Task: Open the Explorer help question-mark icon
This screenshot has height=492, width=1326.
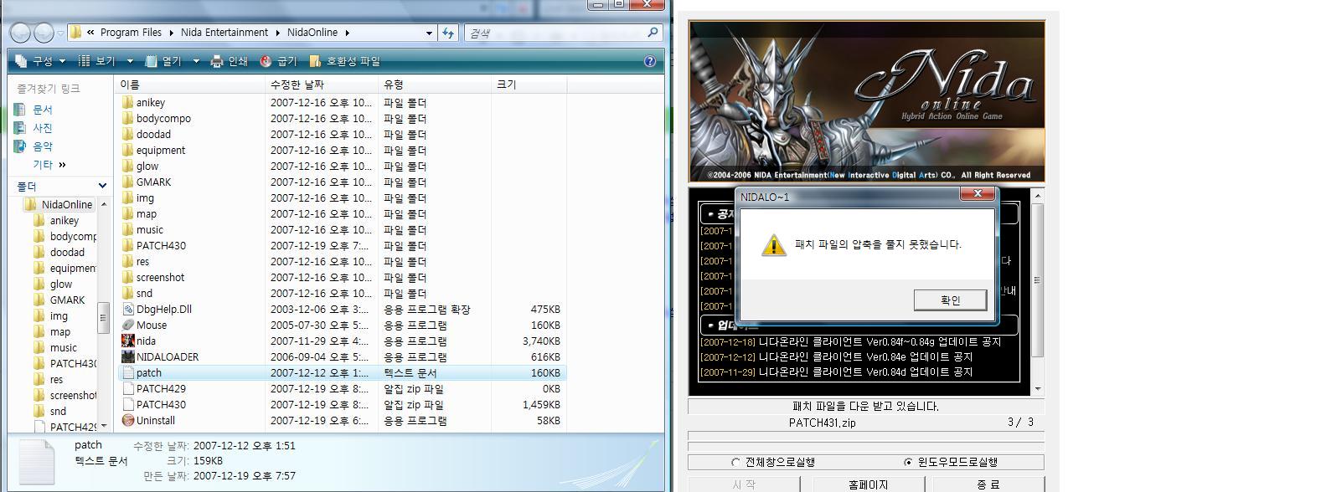Action: (x=649, y=61)
